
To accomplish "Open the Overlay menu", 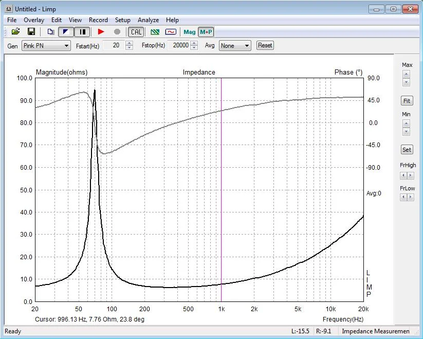I will [x=34, y=20].
